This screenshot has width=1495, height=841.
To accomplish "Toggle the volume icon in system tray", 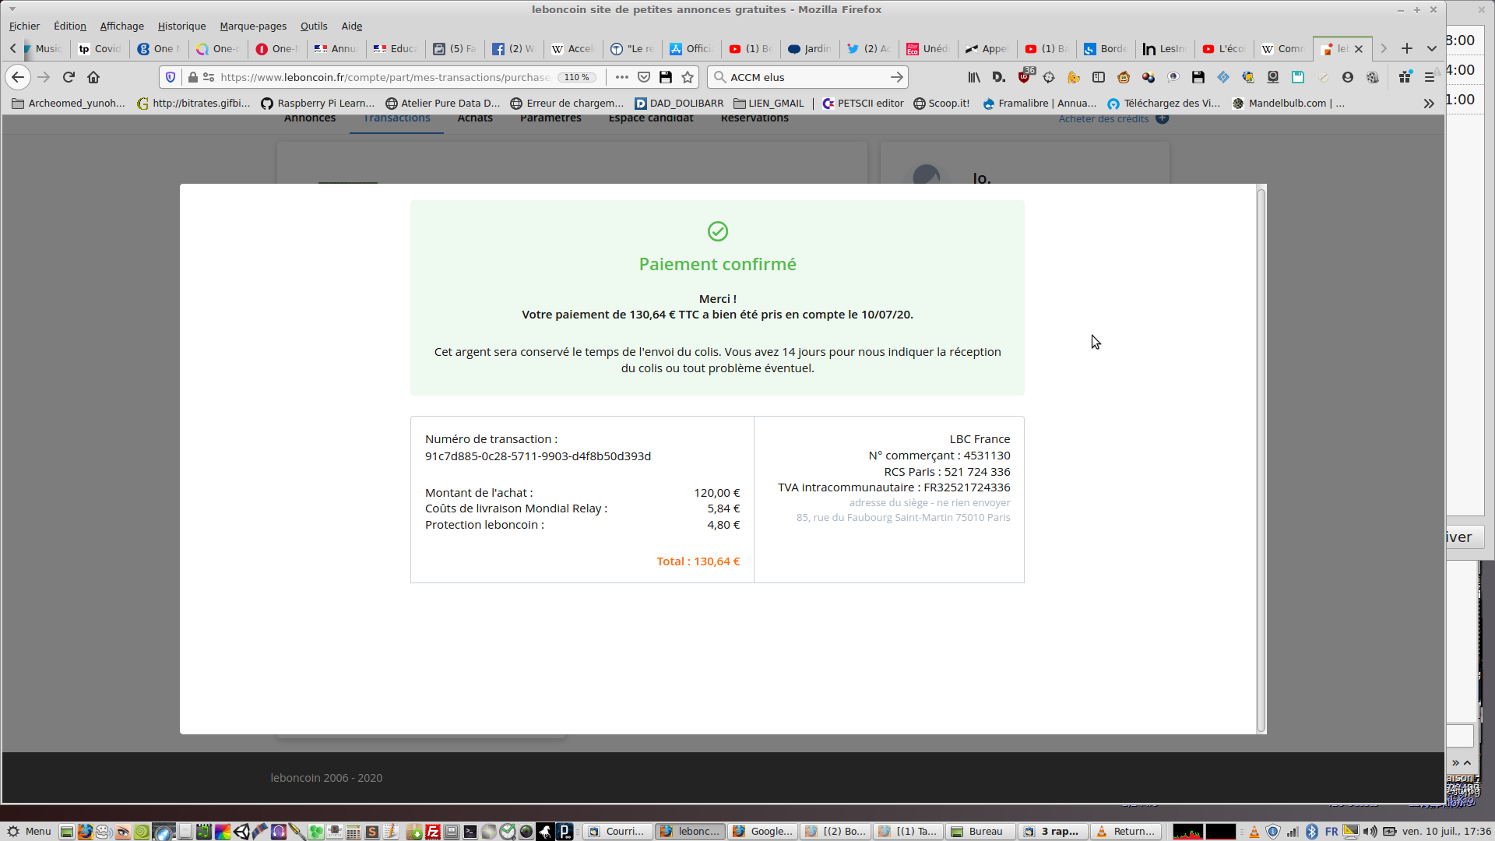I will [1370, 832].
